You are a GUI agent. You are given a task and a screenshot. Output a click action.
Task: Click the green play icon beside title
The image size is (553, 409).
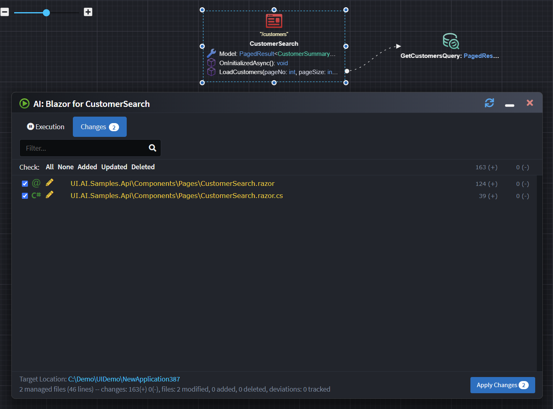[24, 104]
